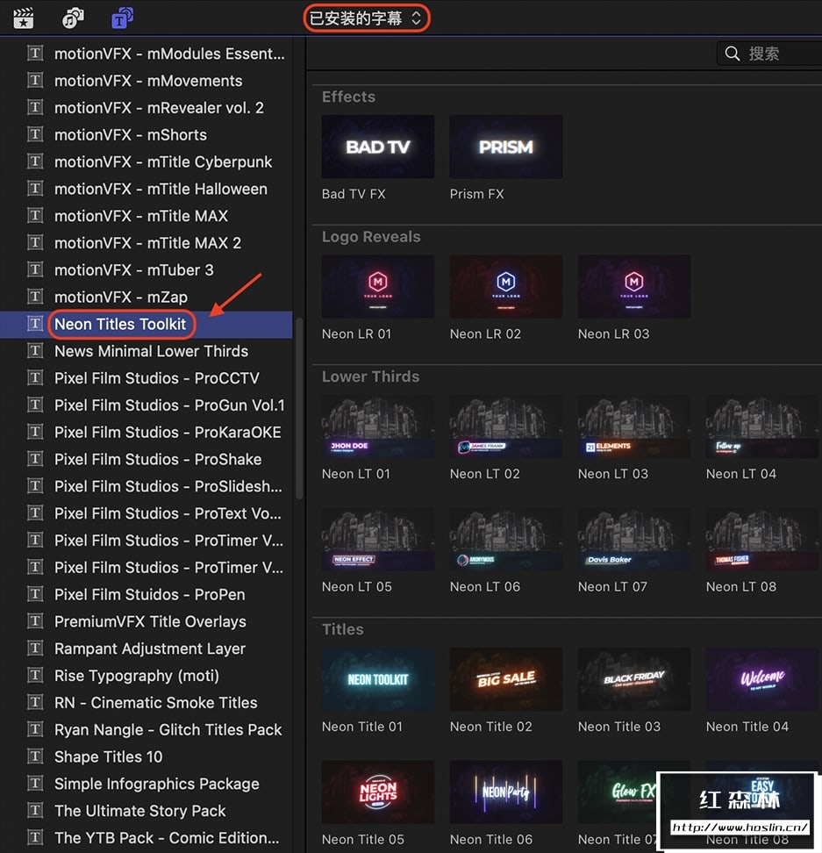Select motionVFX - mRevealer vol. 2 category

pos(147,108)
